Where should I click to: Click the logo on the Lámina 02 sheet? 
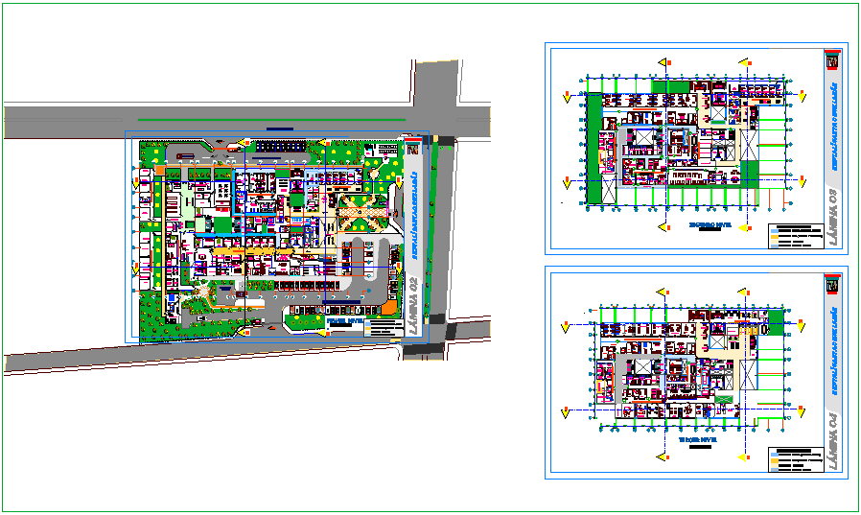point(412,145)
